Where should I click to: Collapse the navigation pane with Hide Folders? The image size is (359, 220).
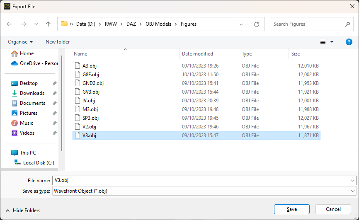(x=23, y=210)
